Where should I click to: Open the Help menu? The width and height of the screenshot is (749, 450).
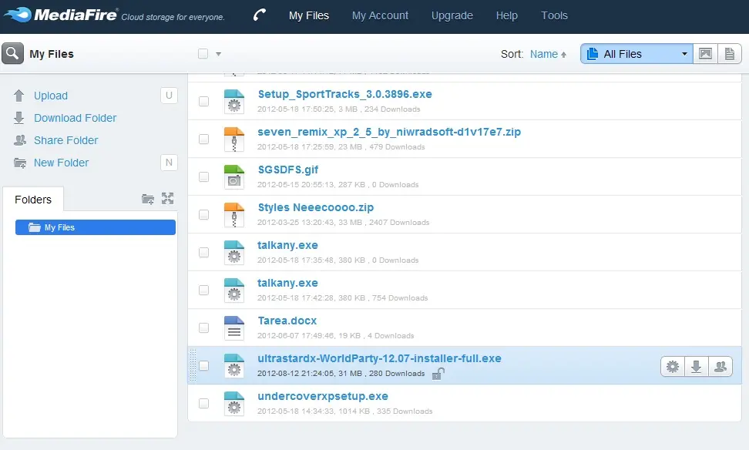pos(507,15)
